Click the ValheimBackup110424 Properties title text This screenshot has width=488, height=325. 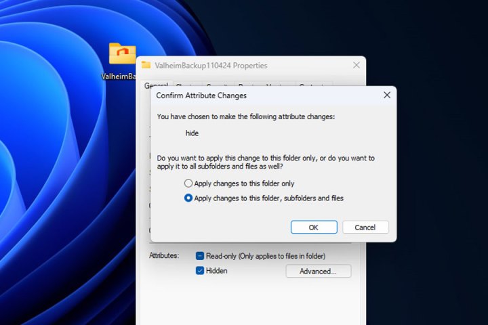click(x=211, y=66)
